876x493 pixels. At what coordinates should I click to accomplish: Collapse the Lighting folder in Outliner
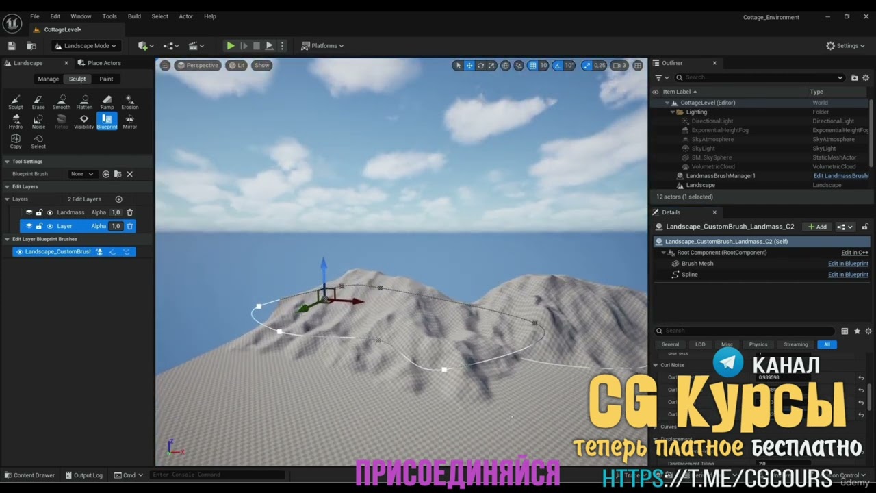(x=672, y=112)
